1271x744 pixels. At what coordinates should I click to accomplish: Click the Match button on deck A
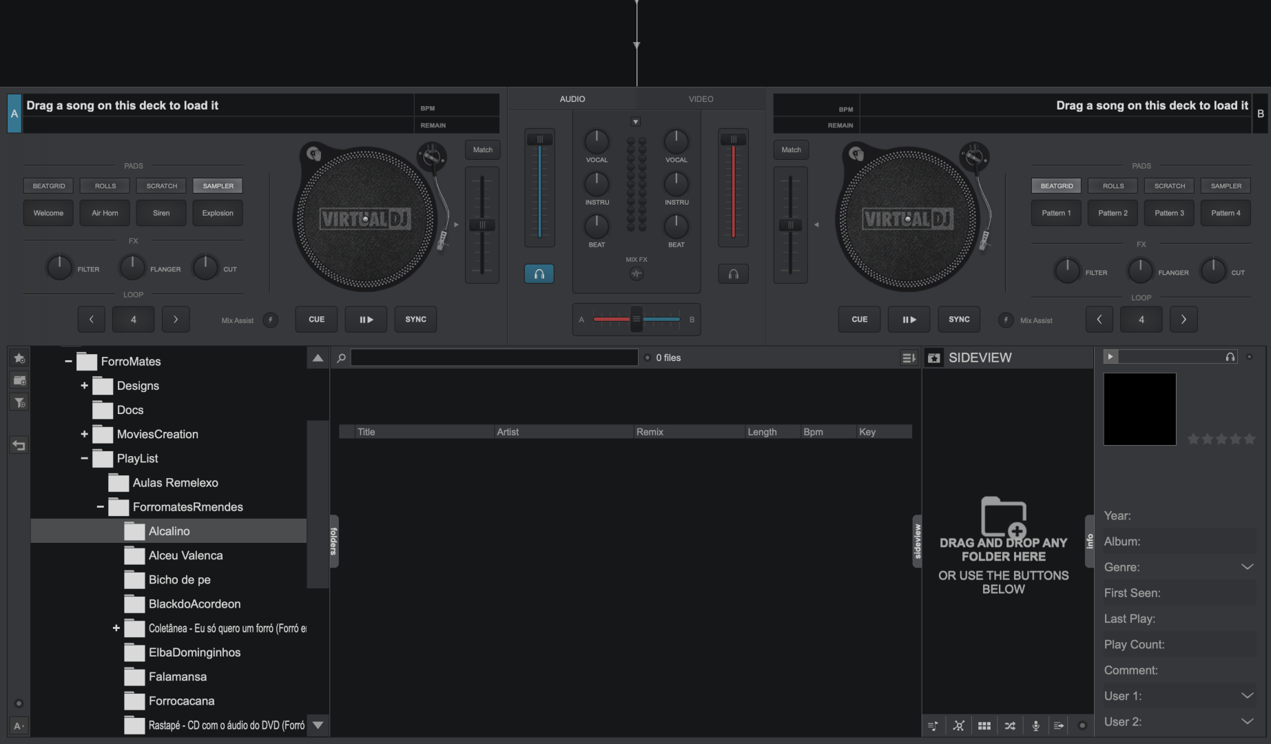483,149
